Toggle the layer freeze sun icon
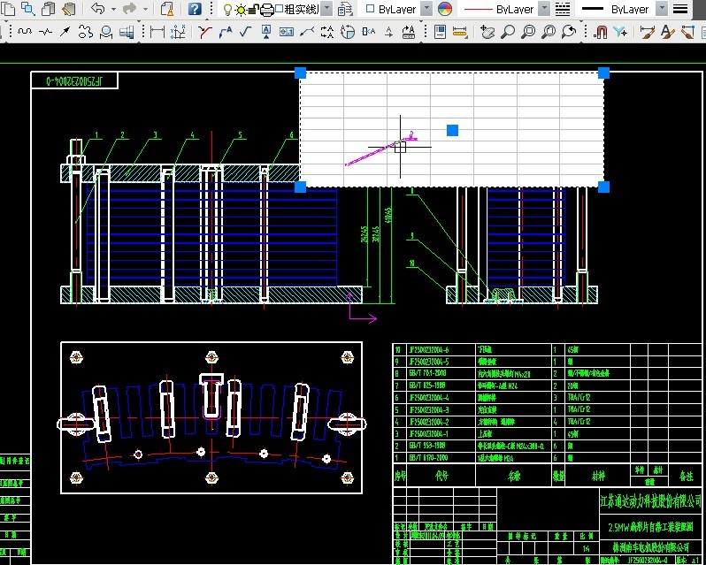 pos(240,10)
